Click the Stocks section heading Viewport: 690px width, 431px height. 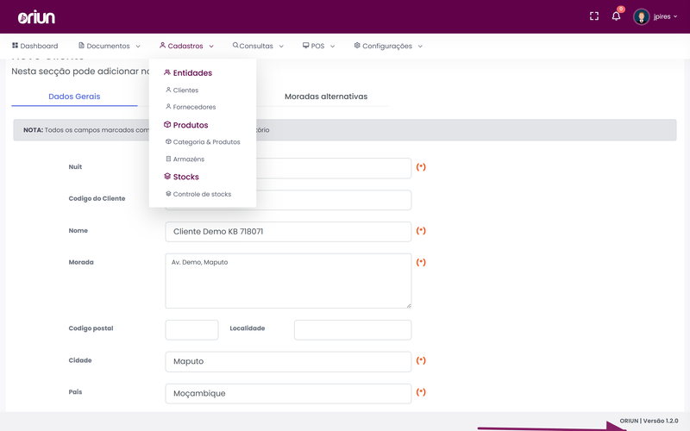pyautogui.click(x=186, y=177)
